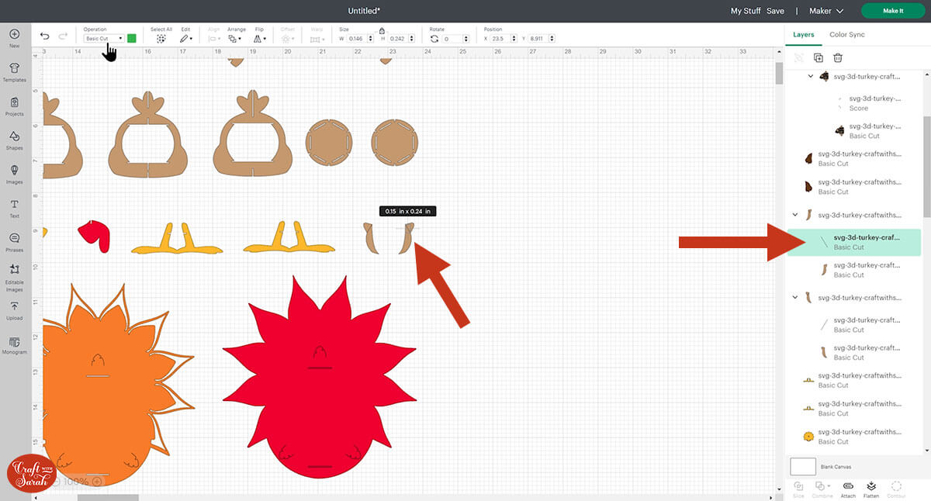Screen dimensions: 931x501
Task: Open the Edit dropdown
Action: (x=186, y=38)
